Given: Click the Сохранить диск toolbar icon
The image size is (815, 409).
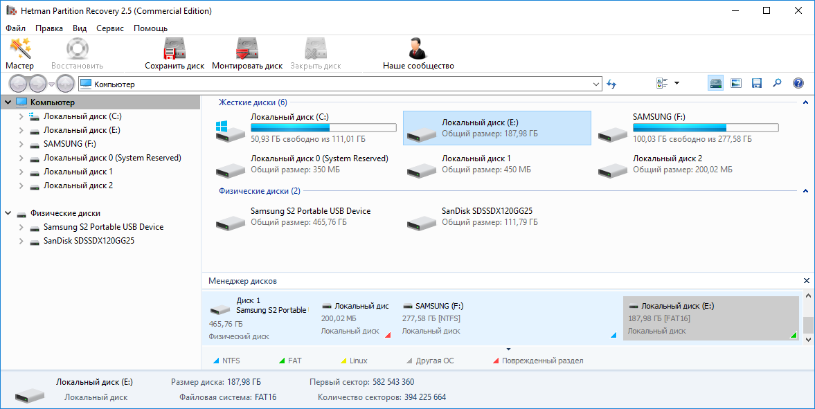Looking at the screenshot, I should [174, 54].
